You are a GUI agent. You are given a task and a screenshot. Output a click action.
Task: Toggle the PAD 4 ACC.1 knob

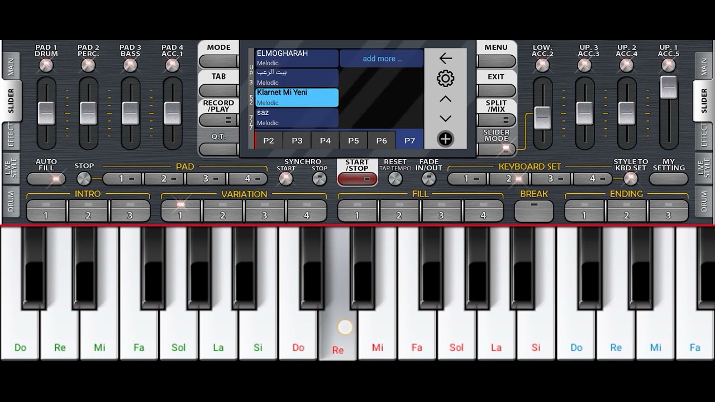(172, 65)
